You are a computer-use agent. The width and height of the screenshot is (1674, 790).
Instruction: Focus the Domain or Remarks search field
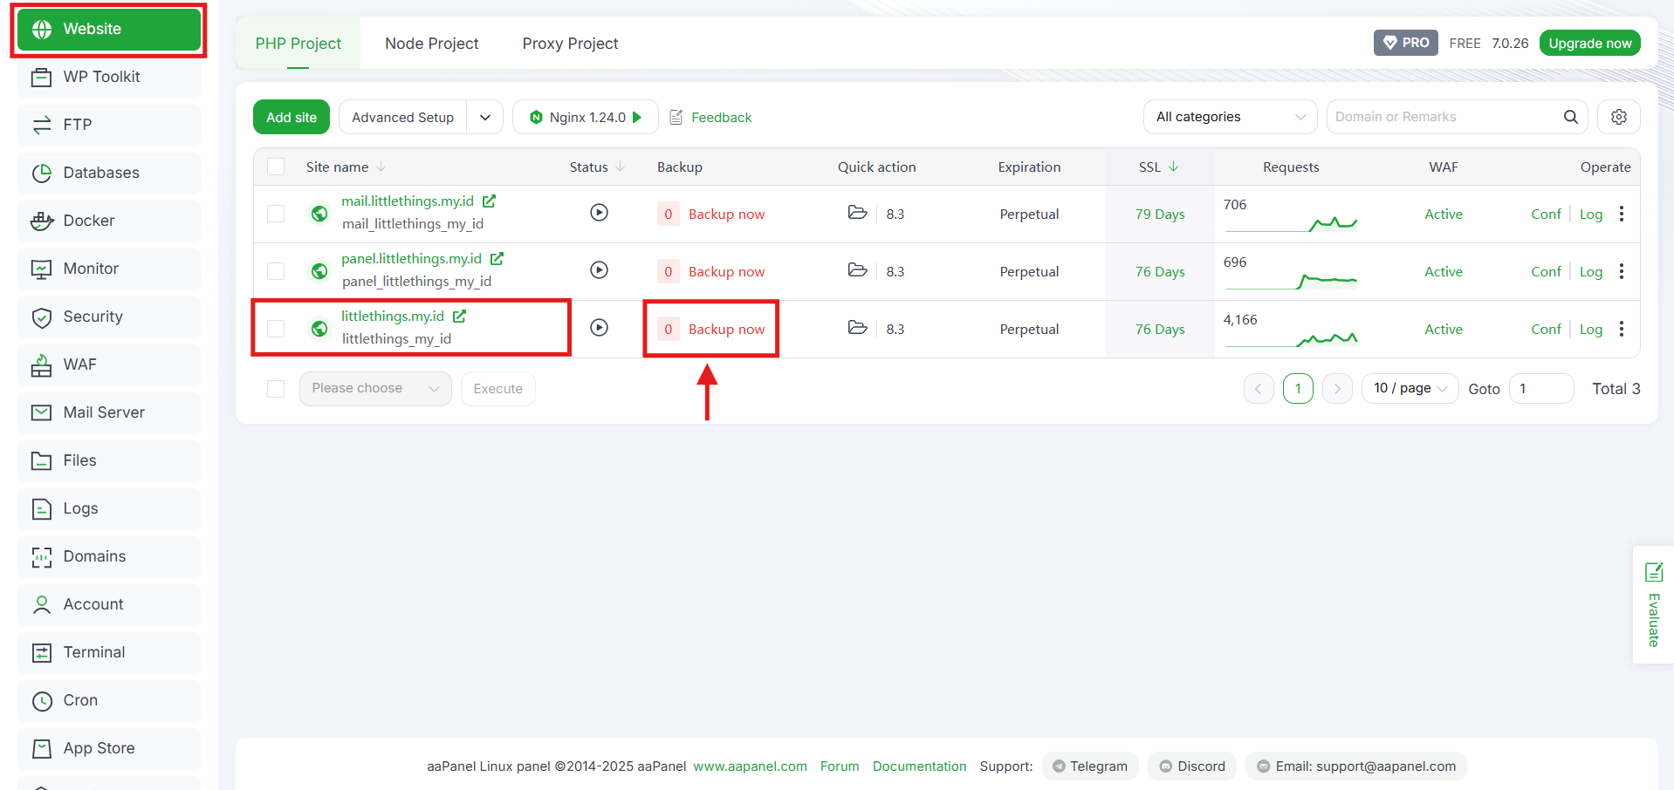(x=1444, y=117)
